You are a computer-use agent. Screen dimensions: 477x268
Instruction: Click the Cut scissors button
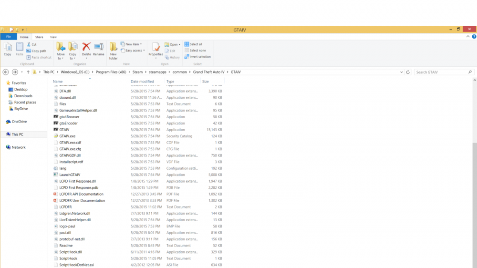(31, 44)
